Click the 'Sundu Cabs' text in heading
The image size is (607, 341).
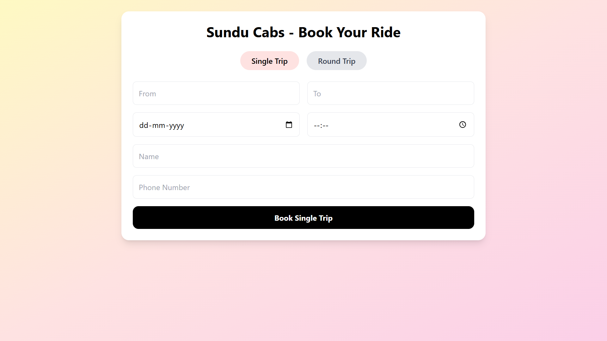(x=245, y=33)
